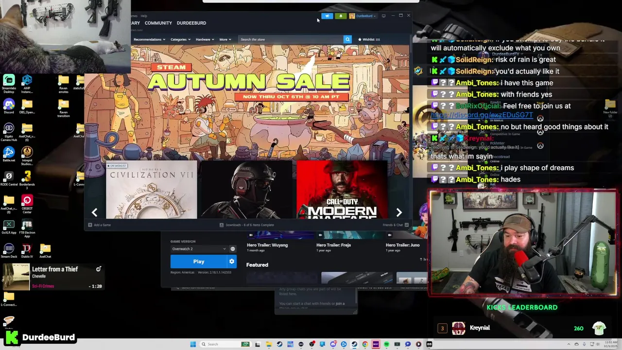
Task: Open the AxelChat folder beside Diablo IV
Action: click(x=45, y=251)
